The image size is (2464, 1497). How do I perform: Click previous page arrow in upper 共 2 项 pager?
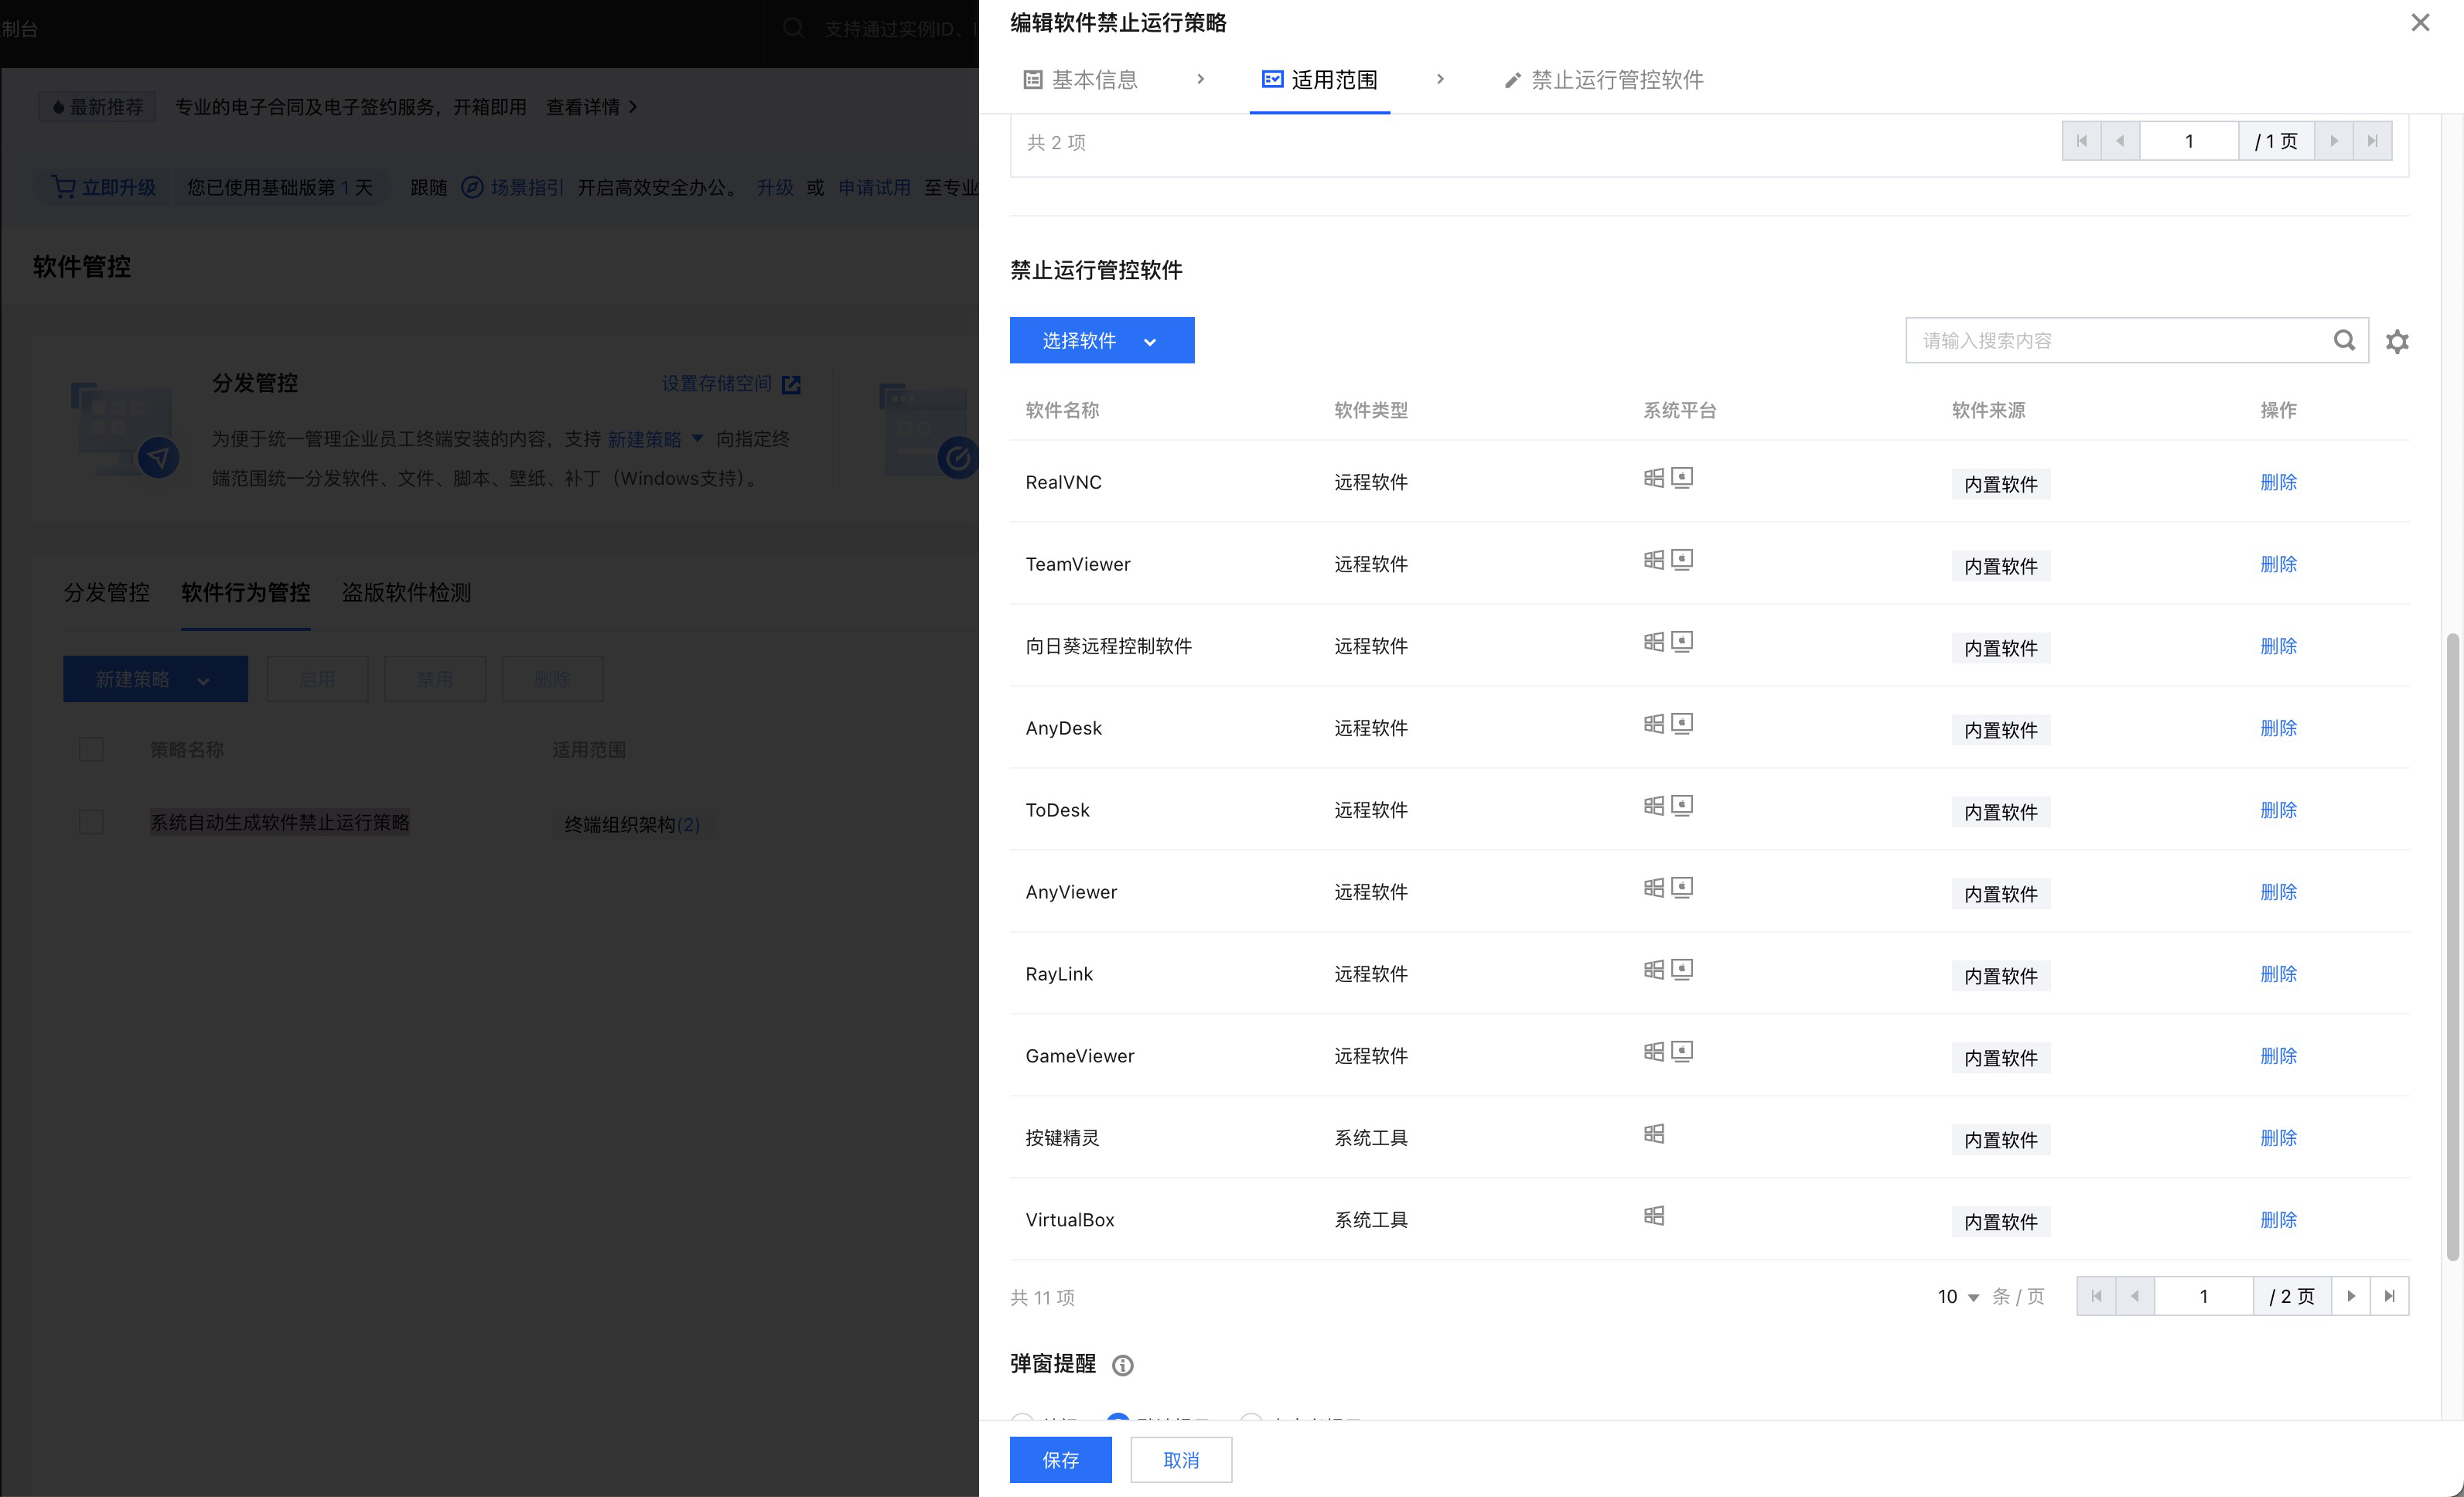[x=2121, y=141]
